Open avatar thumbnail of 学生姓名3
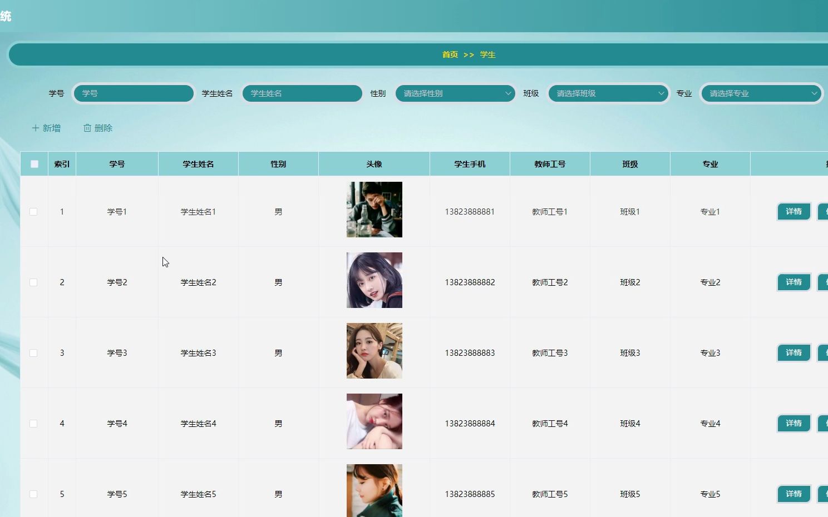 pos(374,351)
